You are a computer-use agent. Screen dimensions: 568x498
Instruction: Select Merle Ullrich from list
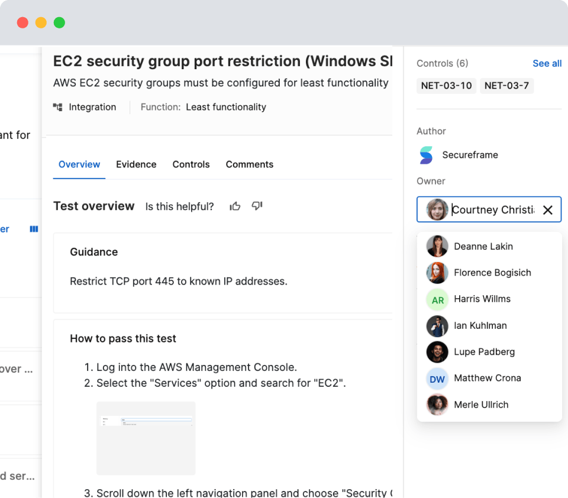(480, 405)
